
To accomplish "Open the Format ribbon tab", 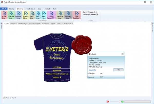I will tap(47, 9).
